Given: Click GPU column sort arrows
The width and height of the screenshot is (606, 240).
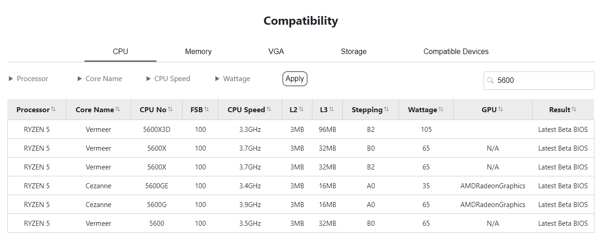Looking at the screenshot, I should [x=500, y=109].
